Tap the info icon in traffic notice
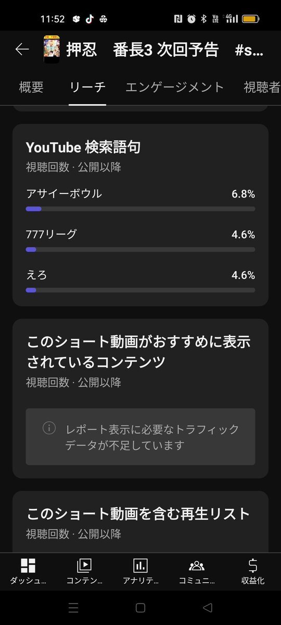This screenshot has width=281, height=625. (49, 428)
